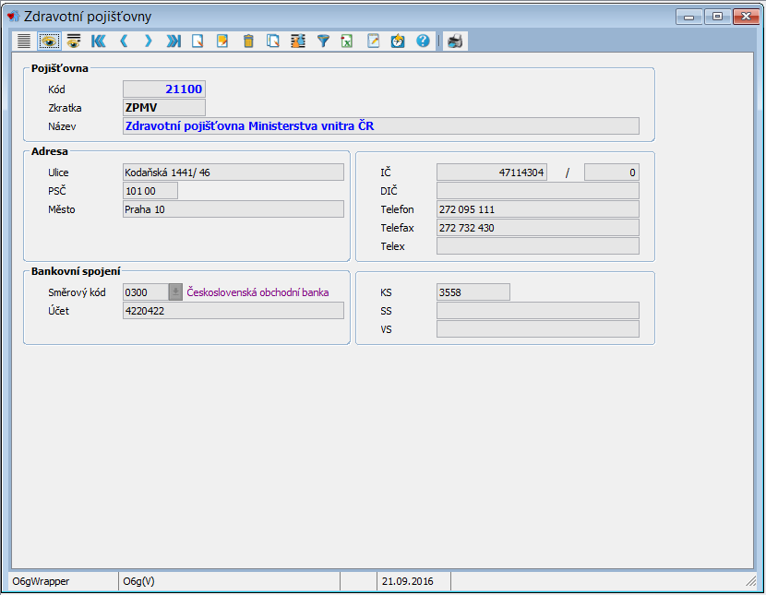The width and height of the screenshot is (766, 595).
Task: Go to next record arrow
Action: [x=148, y=41]
